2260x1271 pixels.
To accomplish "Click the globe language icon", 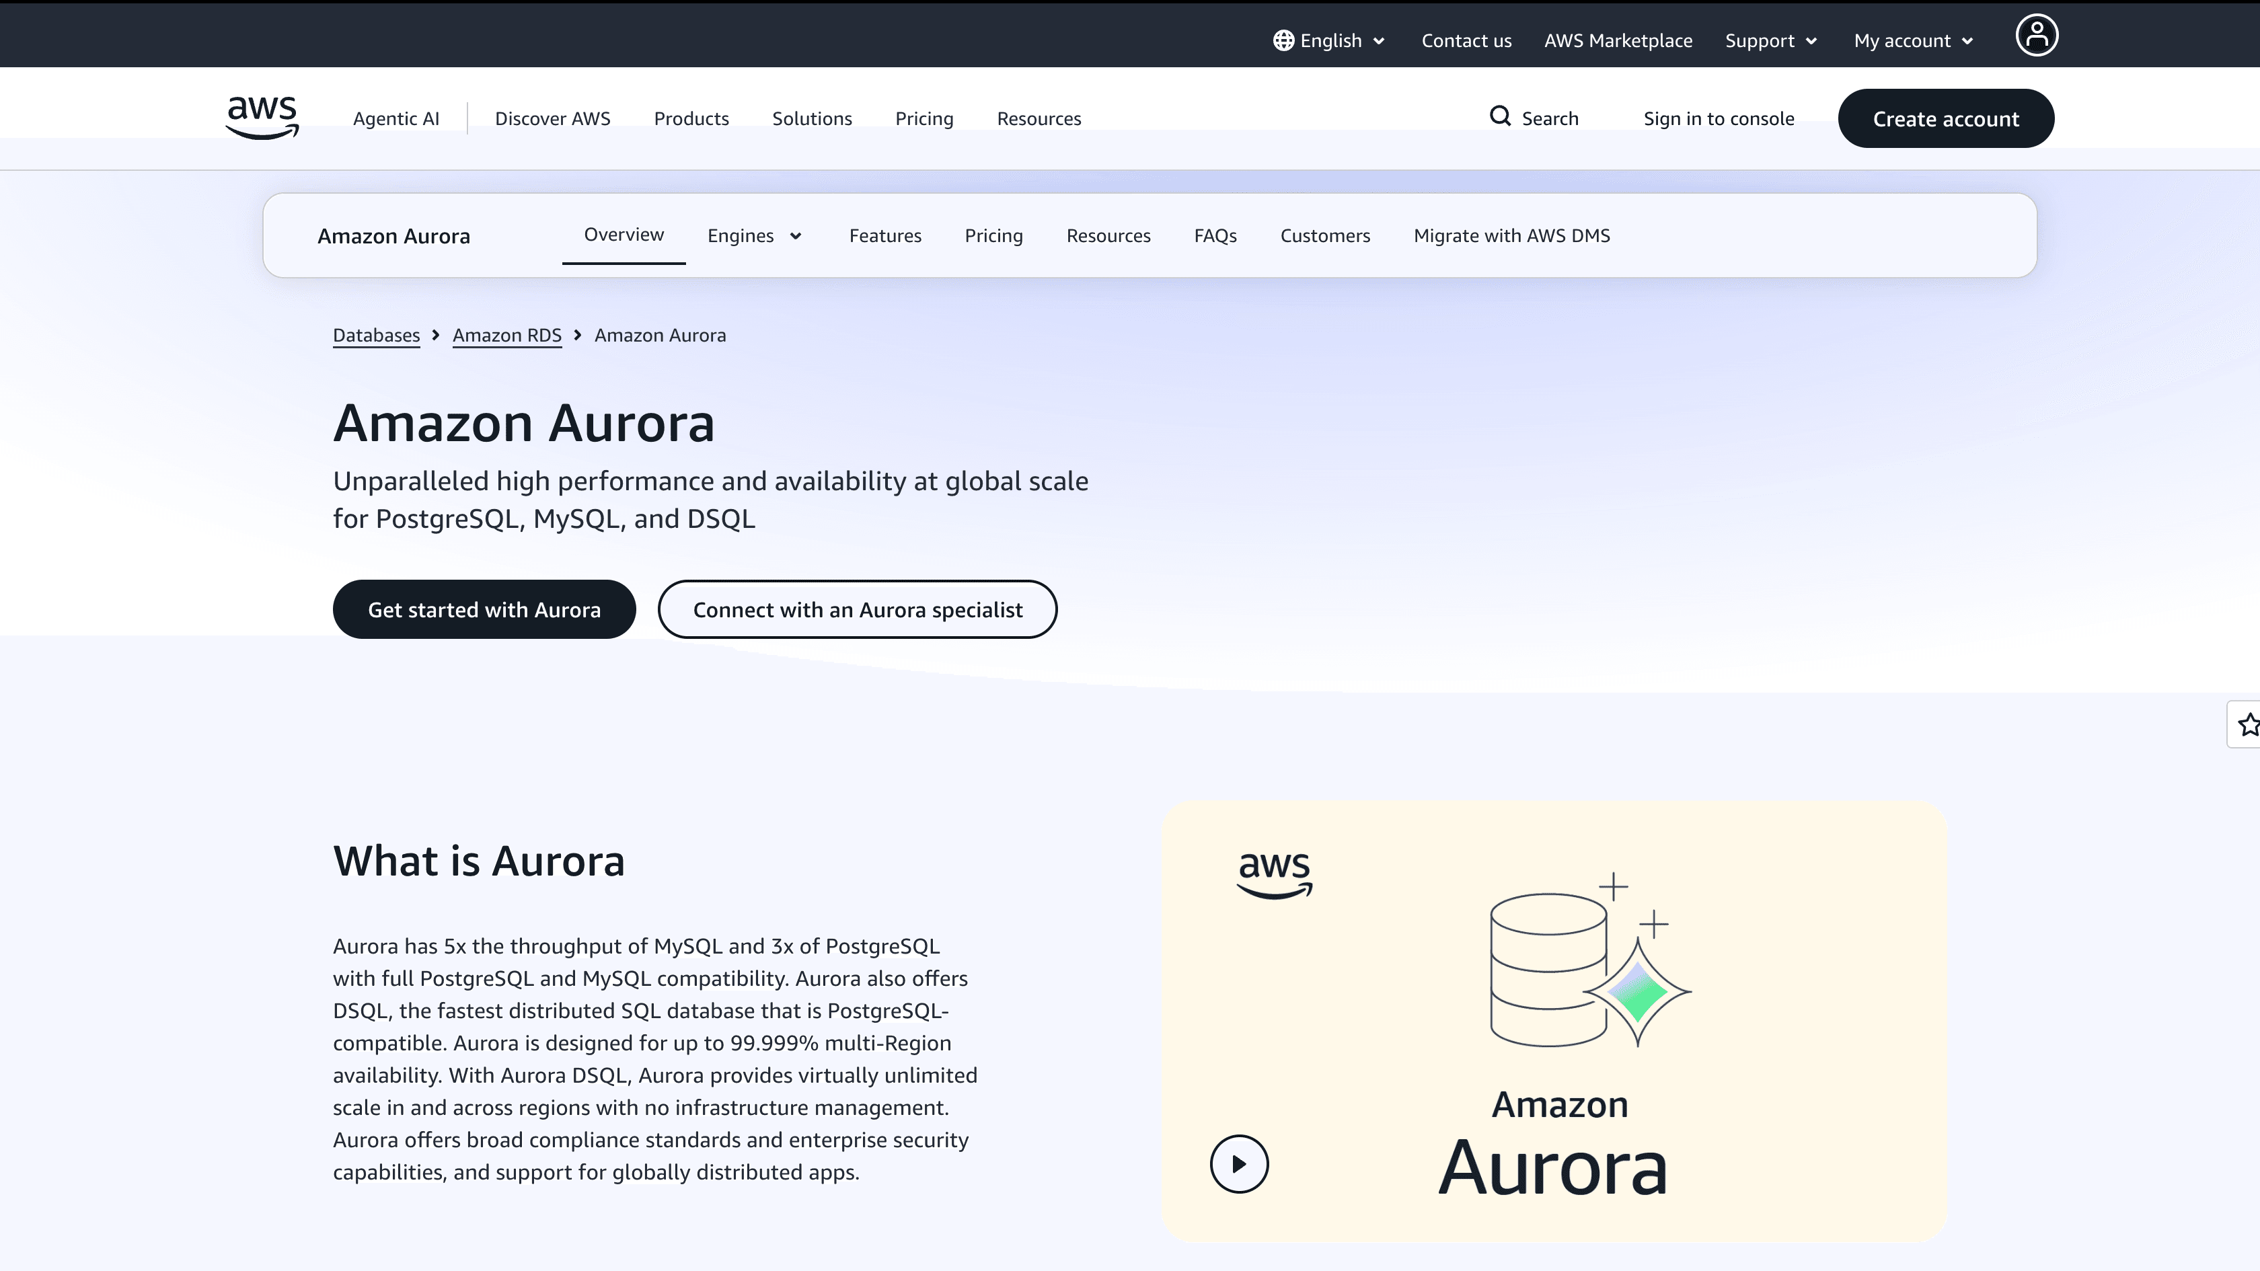I will (1283, 41).
